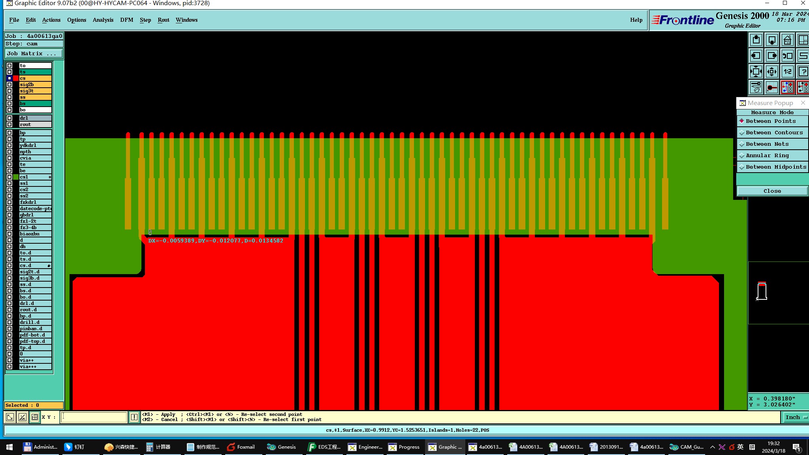Click the Home view icon
The image size is (809, 455).
[x=787, y=40]
